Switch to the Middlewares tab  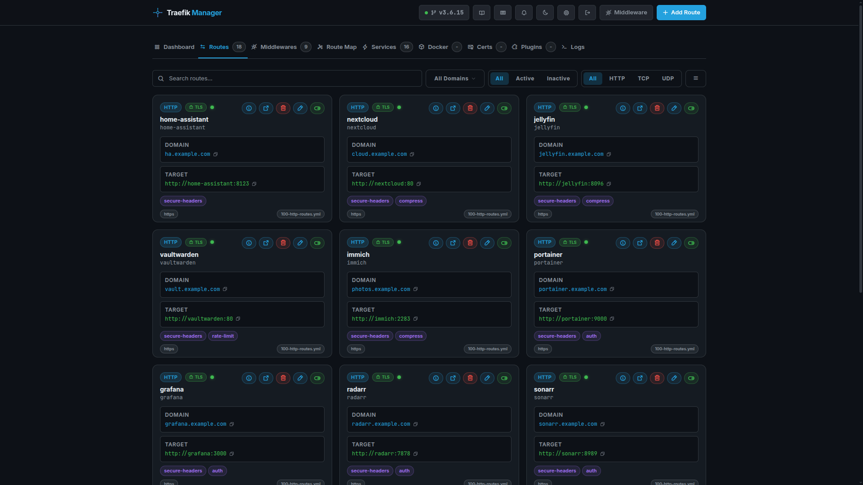(281, 47)
